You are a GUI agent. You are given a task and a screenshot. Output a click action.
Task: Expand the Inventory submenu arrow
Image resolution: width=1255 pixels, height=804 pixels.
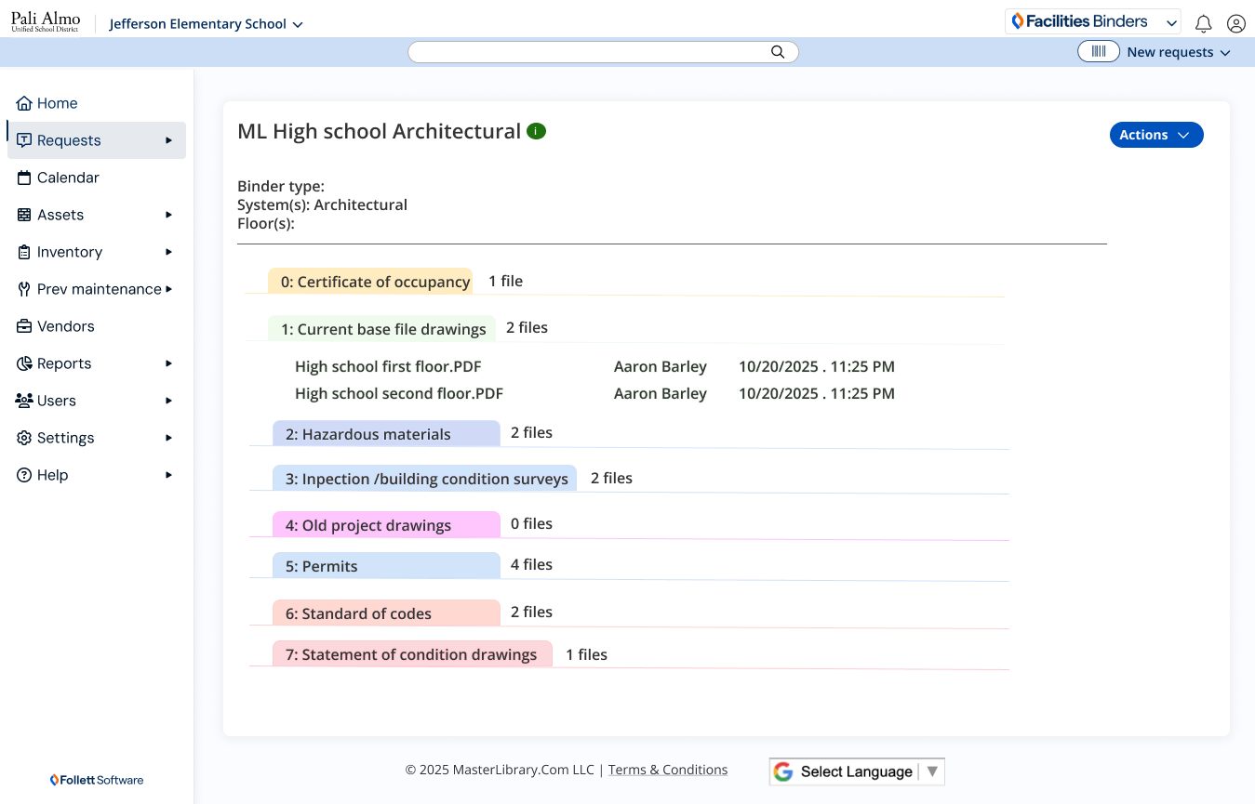(x=168, y=252)
